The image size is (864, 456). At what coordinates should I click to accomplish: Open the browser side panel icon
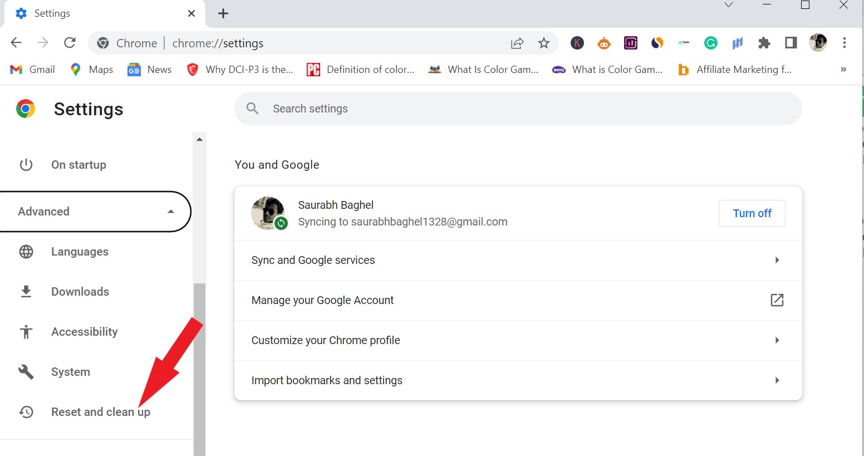click(x=791, y=43)
